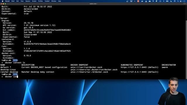Click the green zoom window button
Image resolution: width=187 pixels, height=105 pixels.
(x=5, y=4)
